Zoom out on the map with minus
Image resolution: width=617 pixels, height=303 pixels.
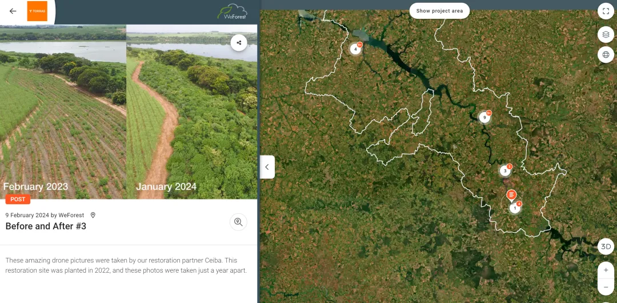tap(606, 287)
